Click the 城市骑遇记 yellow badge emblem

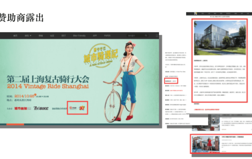[x=101, y=56]
